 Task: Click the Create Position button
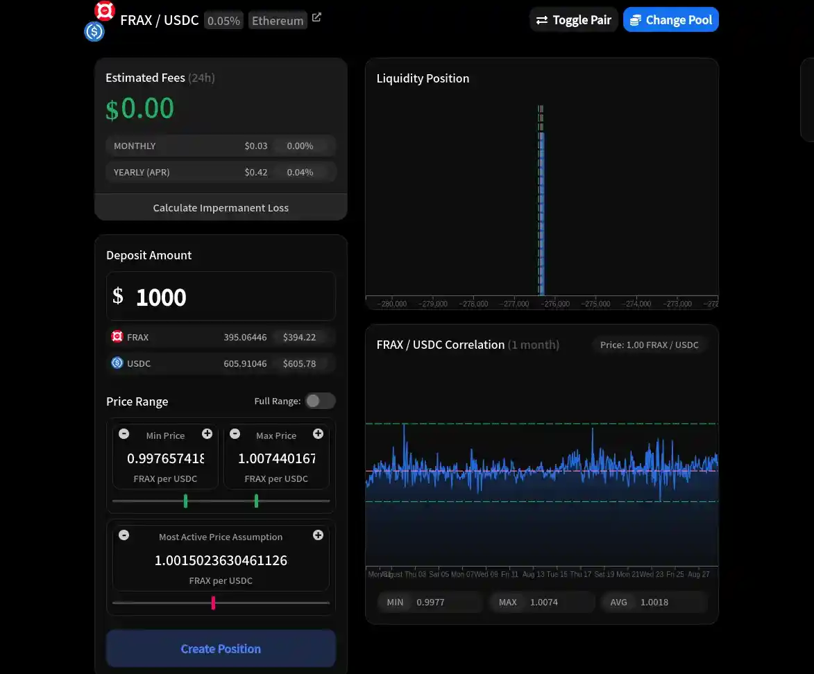pos(221,648)
